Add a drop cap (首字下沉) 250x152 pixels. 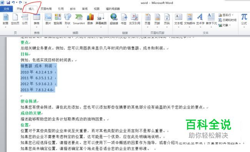[211, 19]
